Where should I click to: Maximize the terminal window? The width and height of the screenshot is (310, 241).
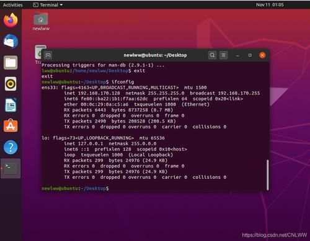[250, 55]
